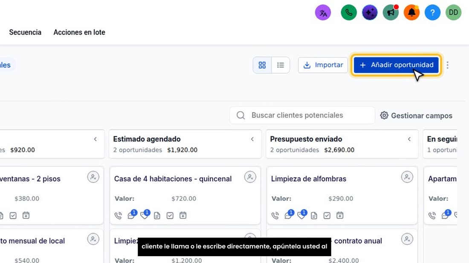Open tasks on ventanas - 2 pisos card
The image size is (469, 263).
point(13,215)
